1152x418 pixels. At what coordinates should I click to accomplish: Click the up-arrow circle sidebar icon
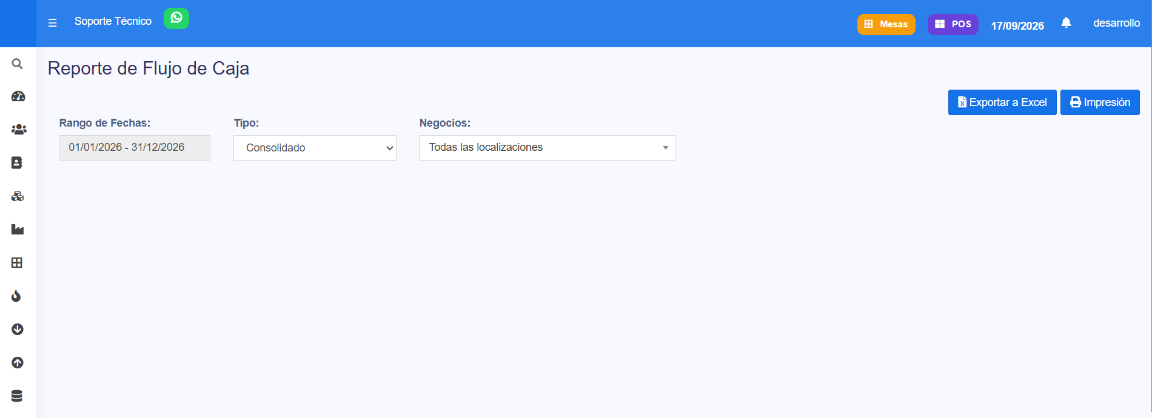(18, 362)
